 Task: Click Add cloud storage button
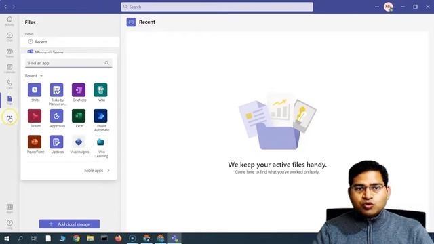point(69,224)
